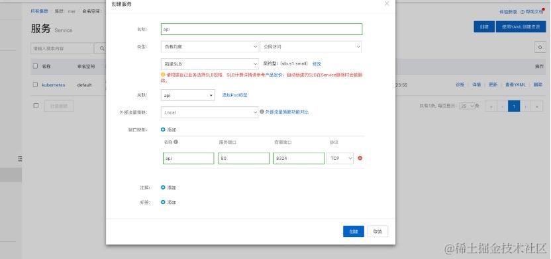Click the 容器端口 column header
Image resolution: width=551 pixels, height=259 pixels.
[283, 142]
